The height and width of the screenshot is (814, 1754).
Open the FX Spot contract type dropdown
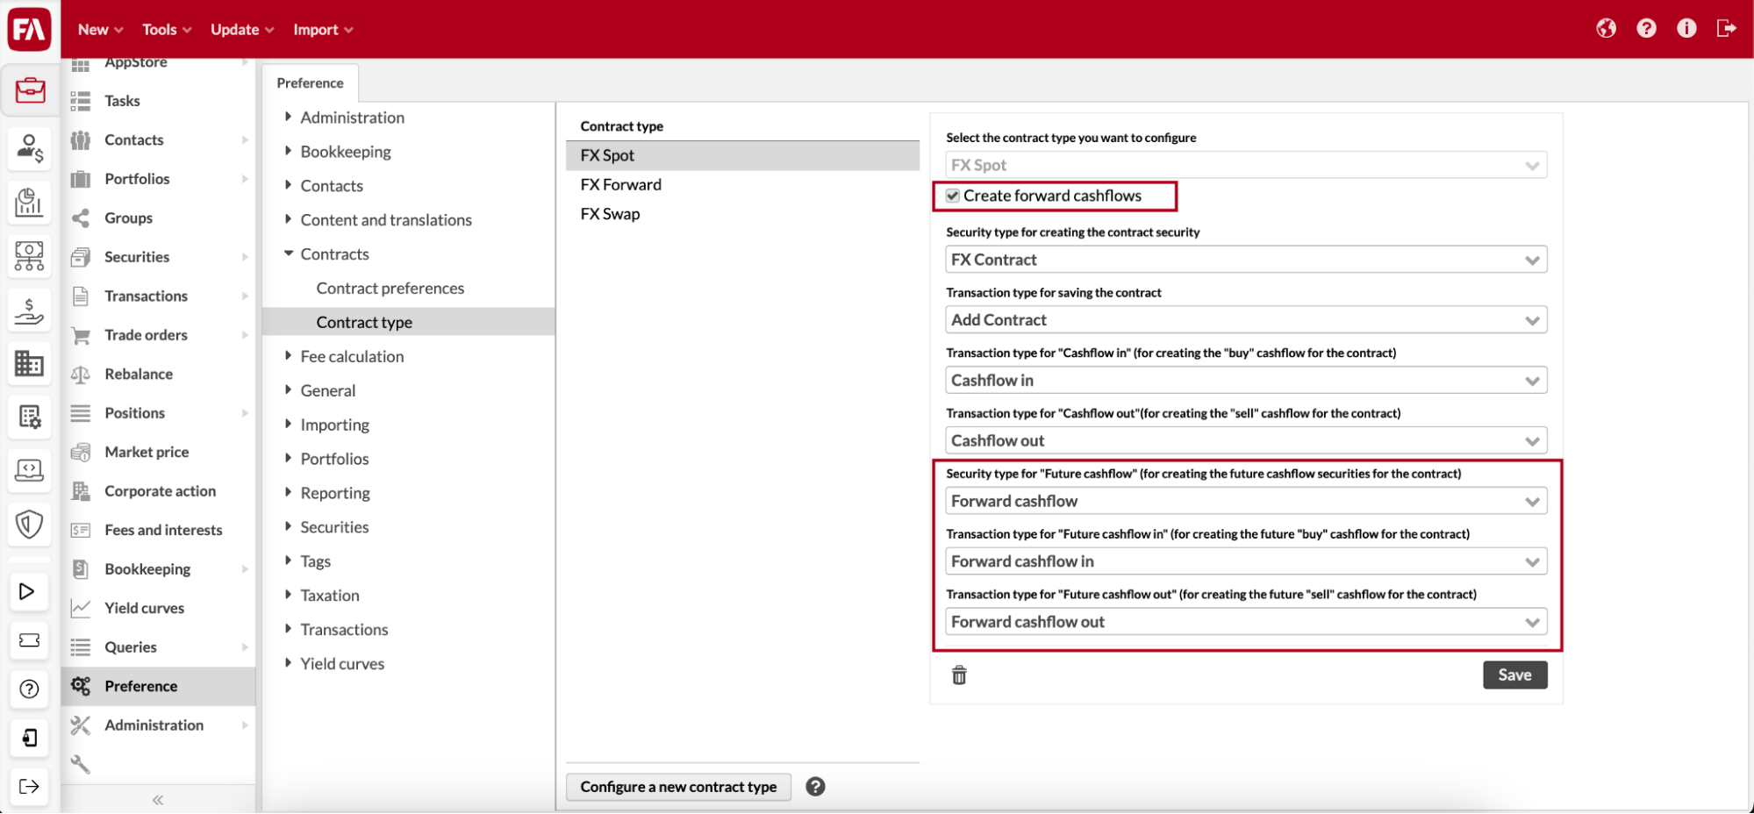tap(1246, 165)
